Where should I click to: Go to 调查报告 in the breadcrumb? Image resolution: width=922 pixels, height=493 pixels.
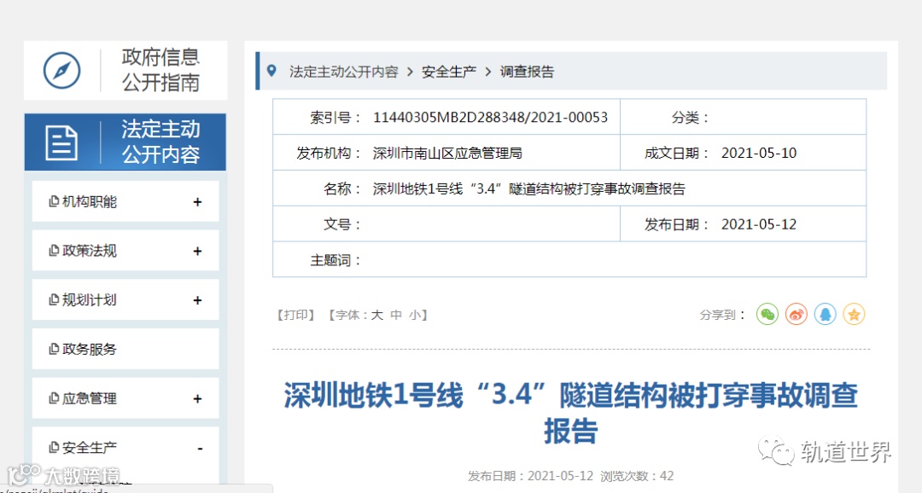click(x=527, y=72)
